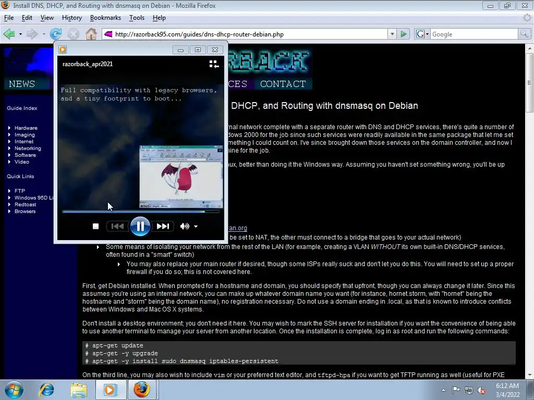Viewport: 534px width, 400px height.
Task: Click the Firefox logo in title bar
Action: pos(5,5)
